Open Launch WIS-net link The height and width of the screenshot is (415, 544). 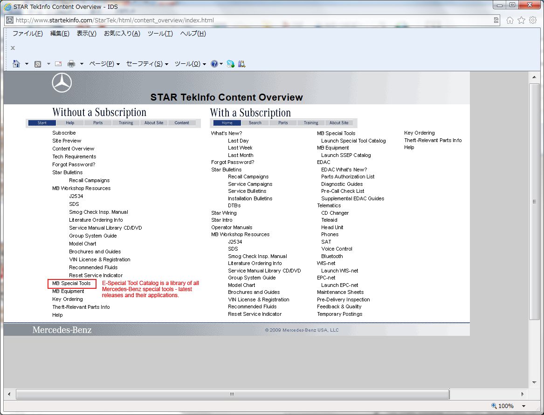coord(339,271)
